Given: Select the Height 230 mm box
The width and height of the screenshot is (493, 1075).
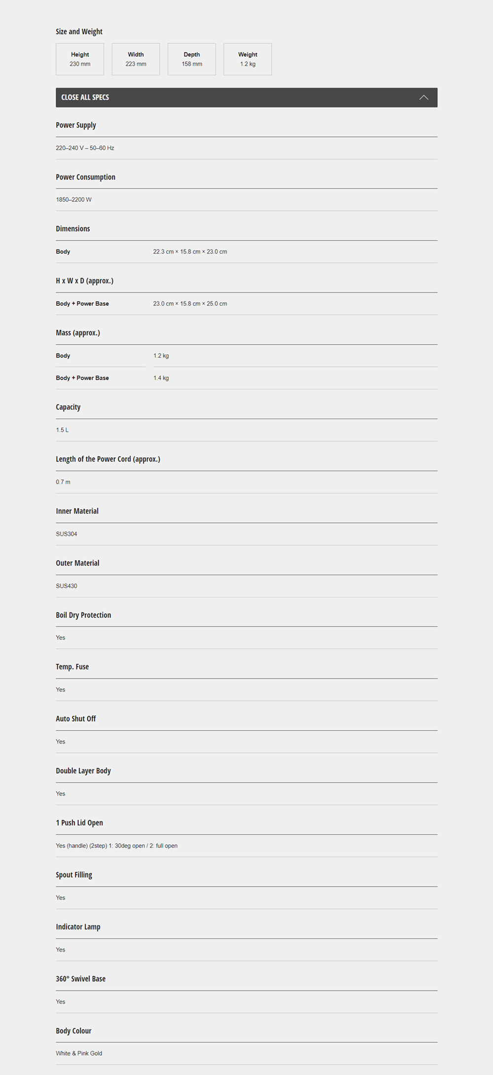Looking at the screenshot, I should coord(80,59).
